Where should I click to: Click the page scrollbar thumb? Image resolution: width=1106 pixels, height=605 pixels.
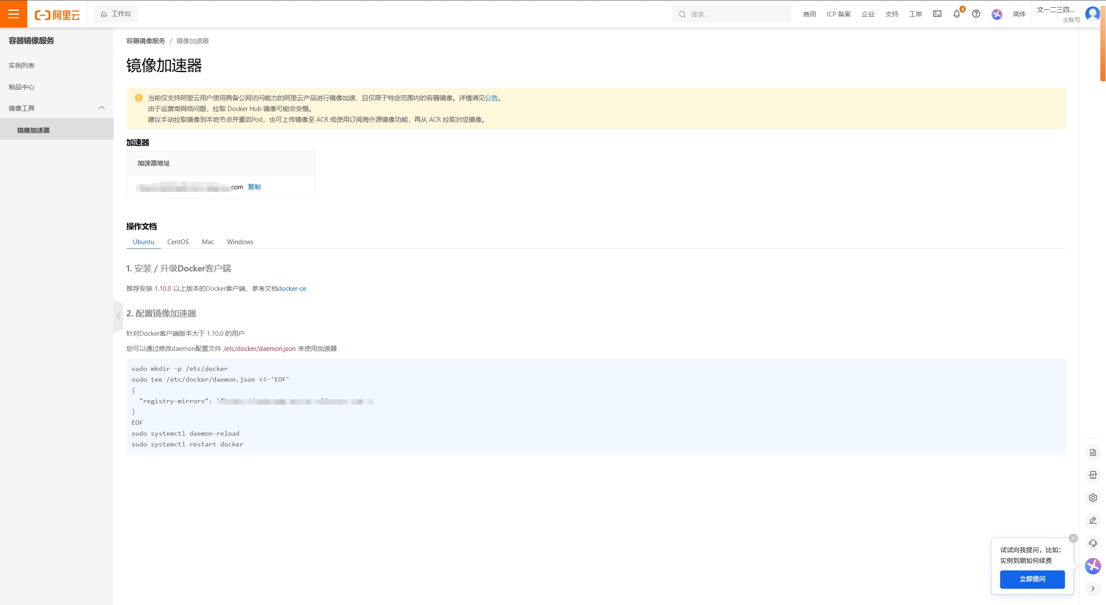(x=1103, y=43)
